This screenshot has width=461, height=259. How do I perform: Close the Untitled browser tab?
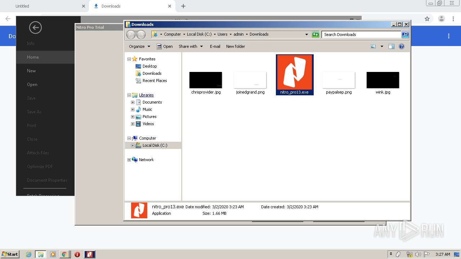pos(84,6)
